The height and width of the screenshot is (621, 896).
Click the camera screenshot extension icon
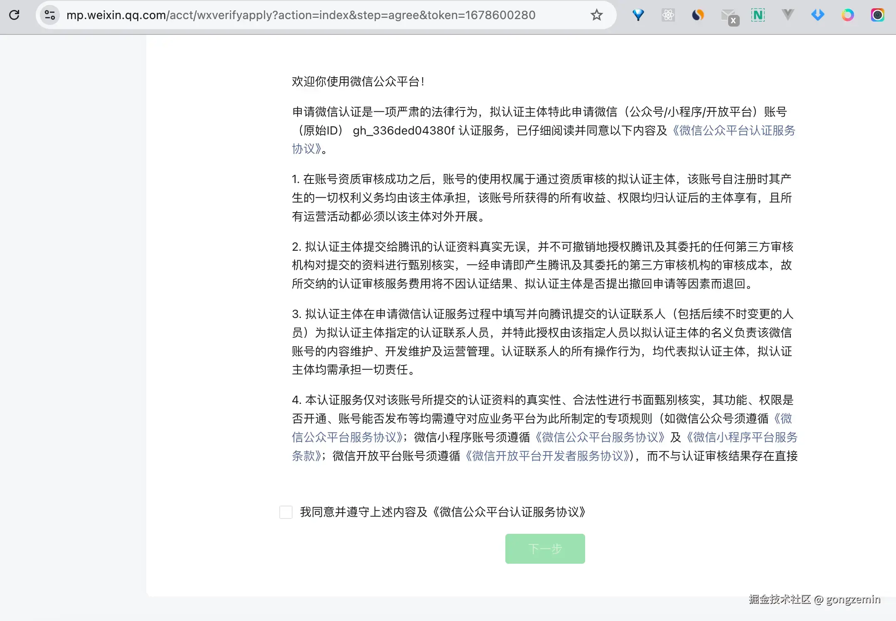[x=877, y=15]
